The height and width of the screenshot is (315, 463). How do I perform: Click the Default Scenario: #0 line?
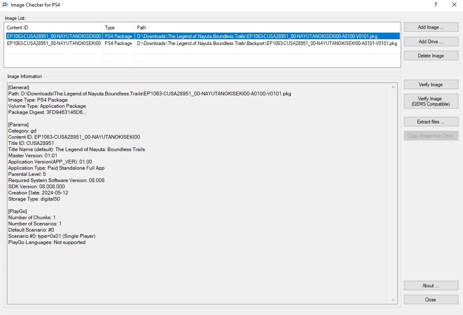click(x=31, y=230)
